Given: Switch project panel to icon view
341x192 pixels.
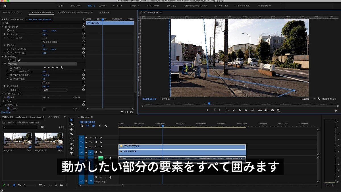Looking at the screenshot, I should [x=14, y=185].
